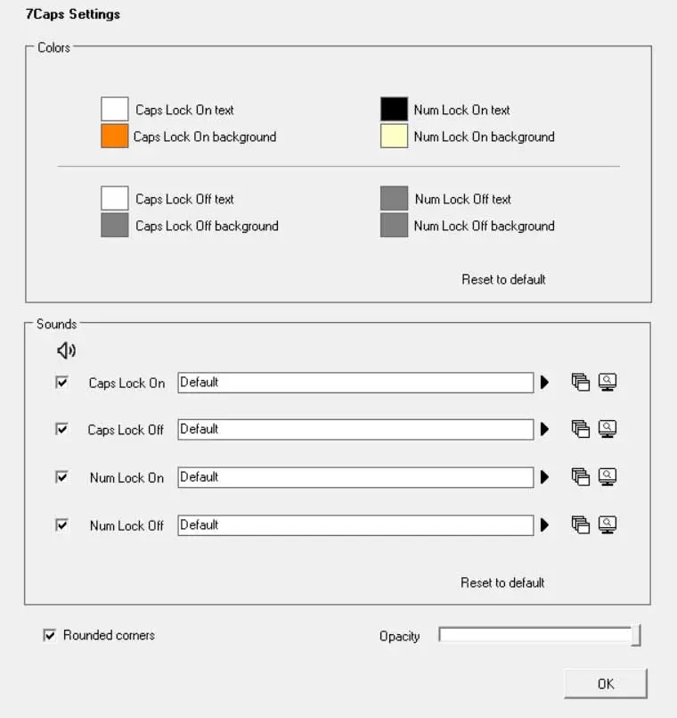Change the Num Lock On text color
This screenshot has width=677, height=718.
(x=394, y=110)
